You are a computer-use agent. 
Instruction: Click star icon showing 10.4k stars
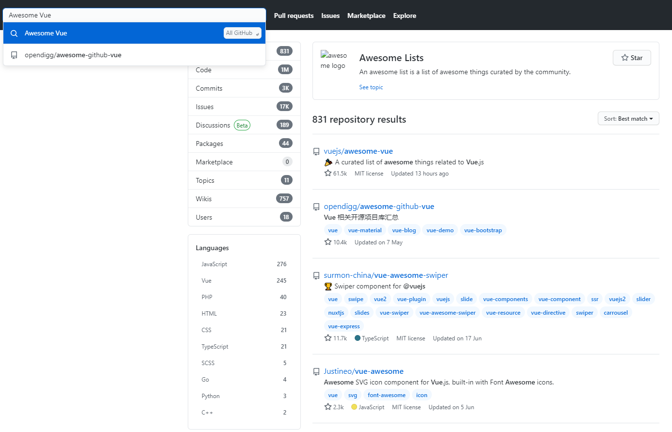click(328, 242)
